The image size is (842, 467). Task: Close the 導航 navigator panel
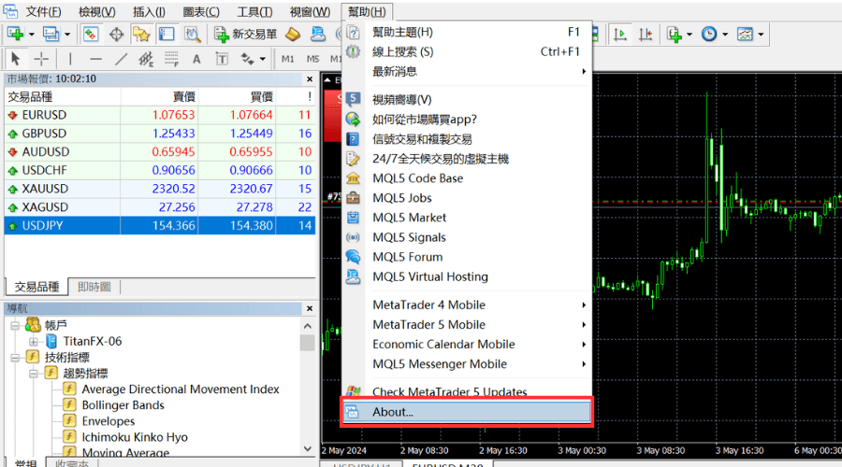coord(307,308)
